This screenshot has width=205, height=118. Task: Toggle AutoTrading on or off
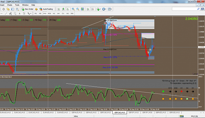[x=46, y=9]
